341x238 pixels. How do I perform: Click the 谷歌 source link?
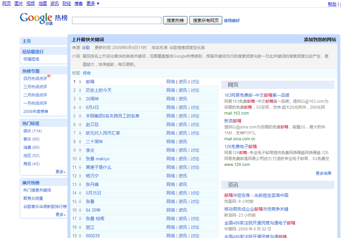pos(86,48)
